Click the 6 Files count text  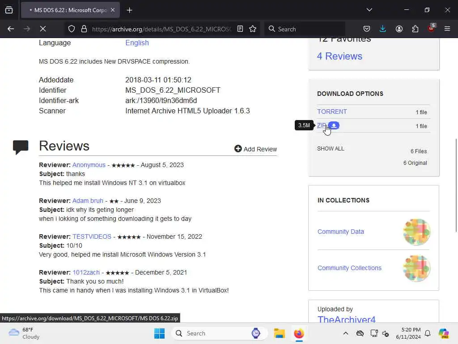click(x=419, y=151)
